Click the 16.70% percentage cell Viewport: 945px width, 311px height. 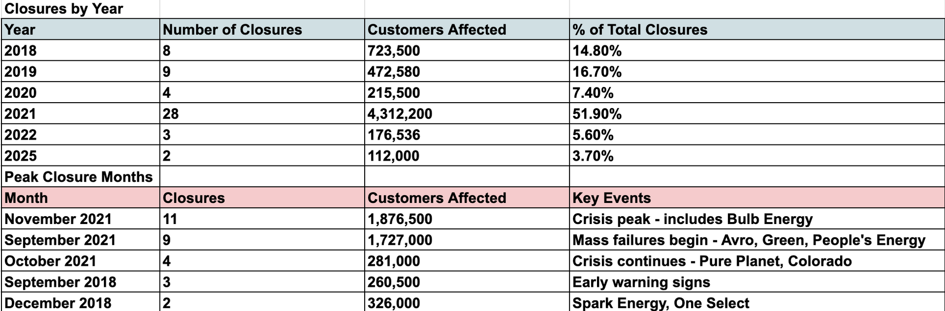pos(597,72)
